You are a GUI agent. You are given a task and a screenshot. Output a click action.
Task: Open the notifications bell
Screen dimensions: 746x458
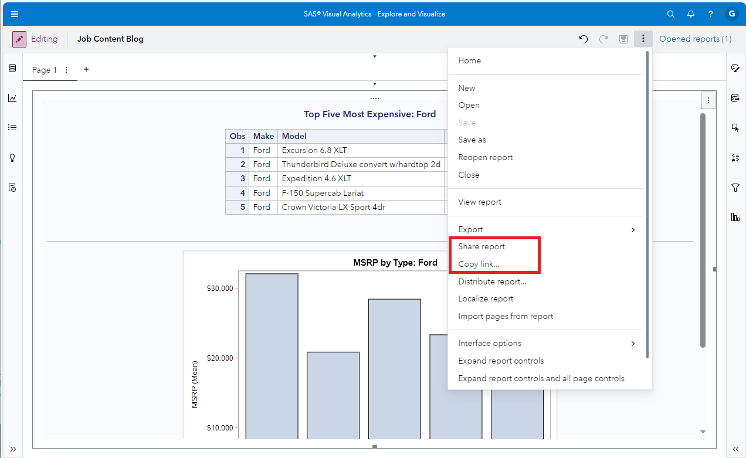[x=690, y=13]
